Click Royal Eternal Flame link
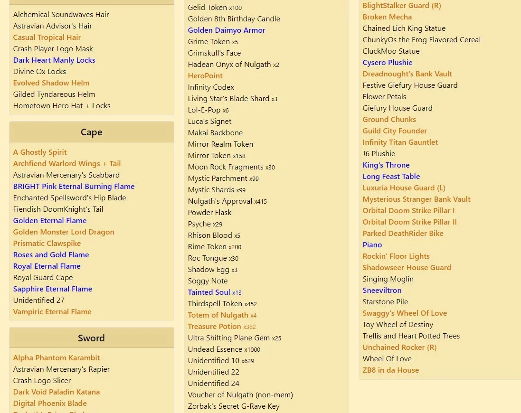This screenshot has height=413, width=521. point(47,266)
